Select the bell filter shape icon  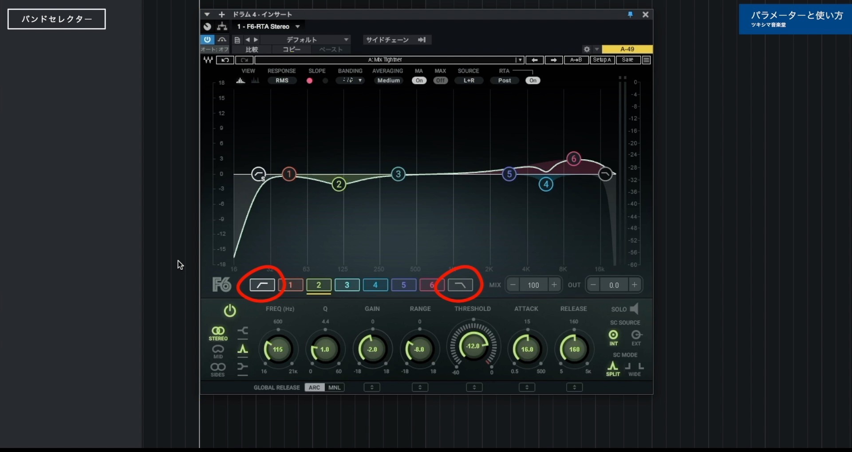click(x=243, y=350)
